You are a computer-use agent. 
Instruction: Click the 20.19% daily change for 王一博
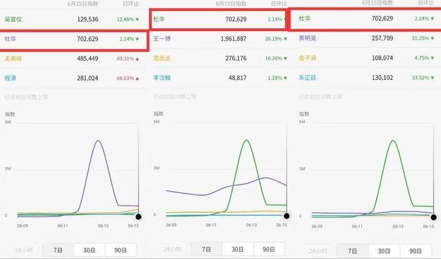pyautogui.click(x=276, y=39)
